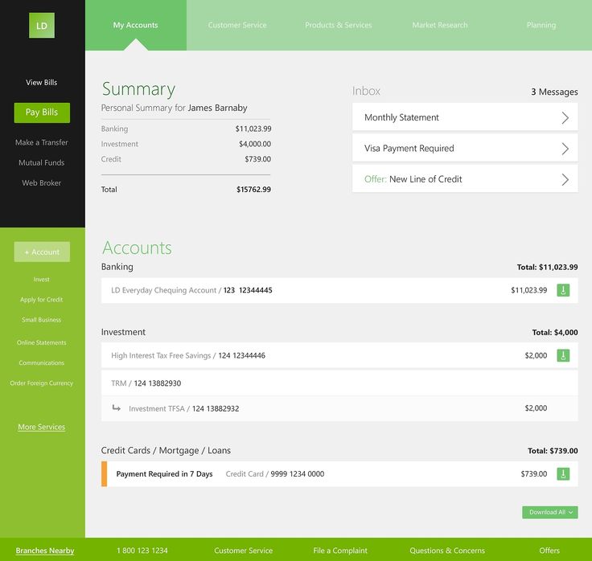Click the LD logo icon
This screenshot has height=561, width=592.
click(42, 25)
